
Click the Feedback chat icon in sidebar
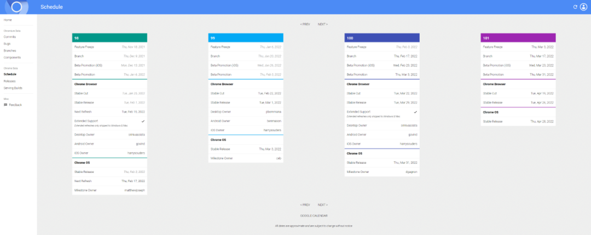(x=5, y=105)
